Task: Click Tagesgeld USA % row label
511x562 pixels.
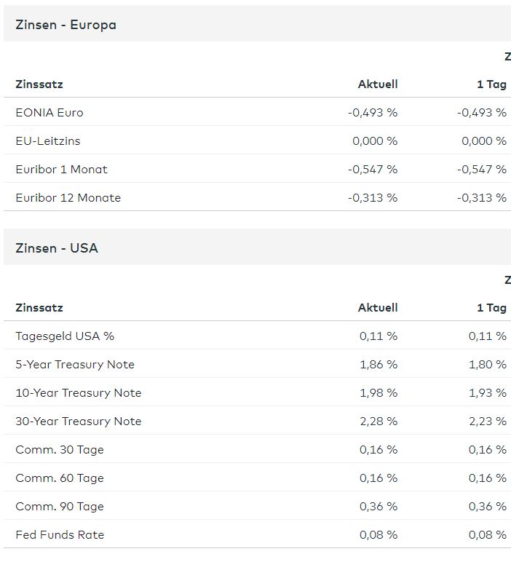Action: [x=65, y=336]
